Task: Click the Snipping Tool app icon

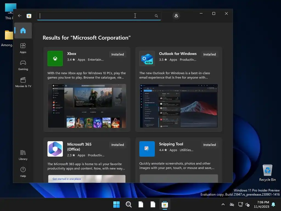Action: 147,149
